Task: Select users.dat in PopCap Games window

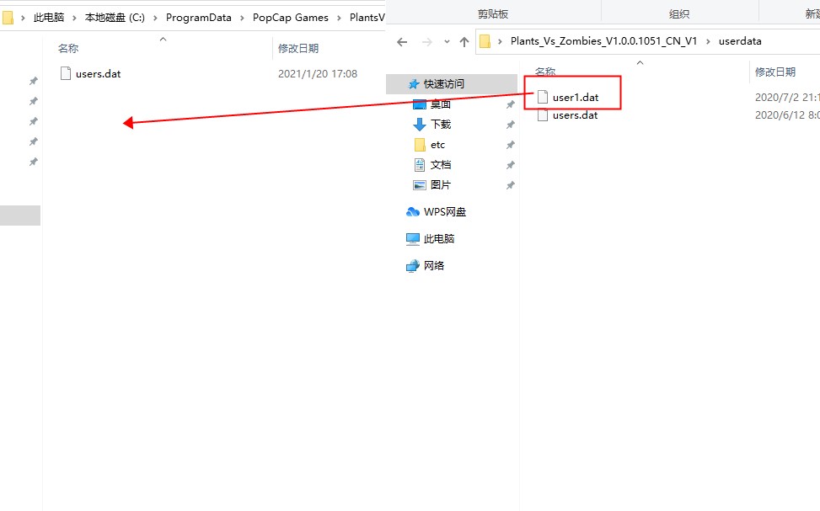Action: [x=98, y=74]
